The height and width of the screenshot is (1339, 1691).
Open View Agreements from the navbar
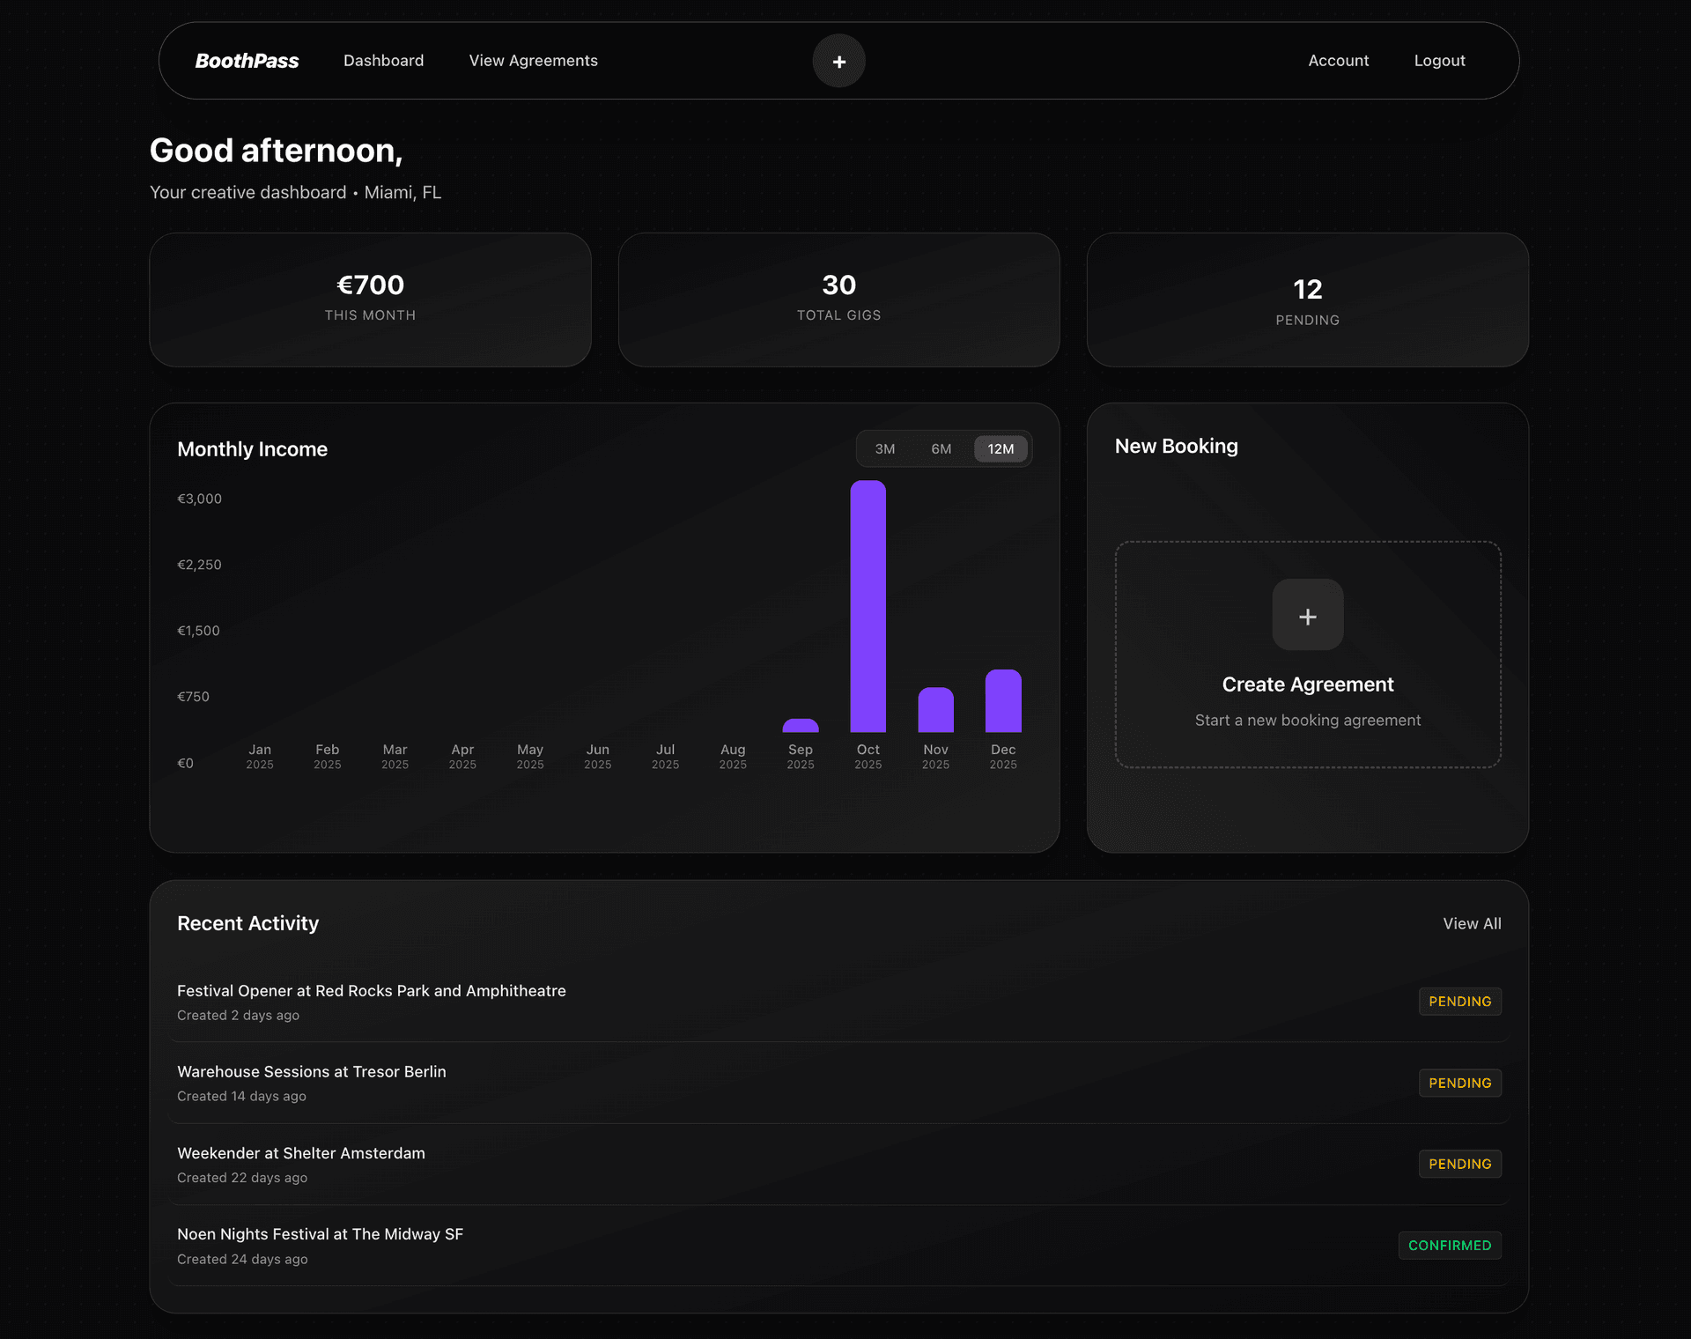(533, 61)
